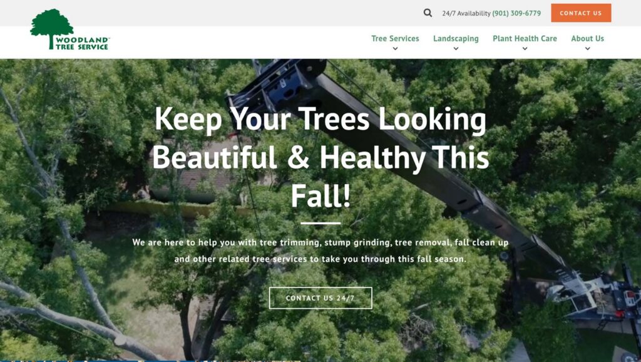The image size is (641, 362).
Task: Click the tree trimming description paragraph
Action: coord(320,251)
